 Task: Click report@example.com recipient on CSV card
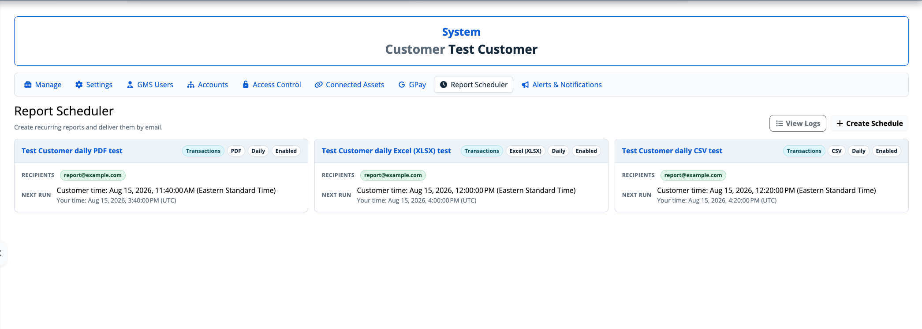(x=693, y=175)
